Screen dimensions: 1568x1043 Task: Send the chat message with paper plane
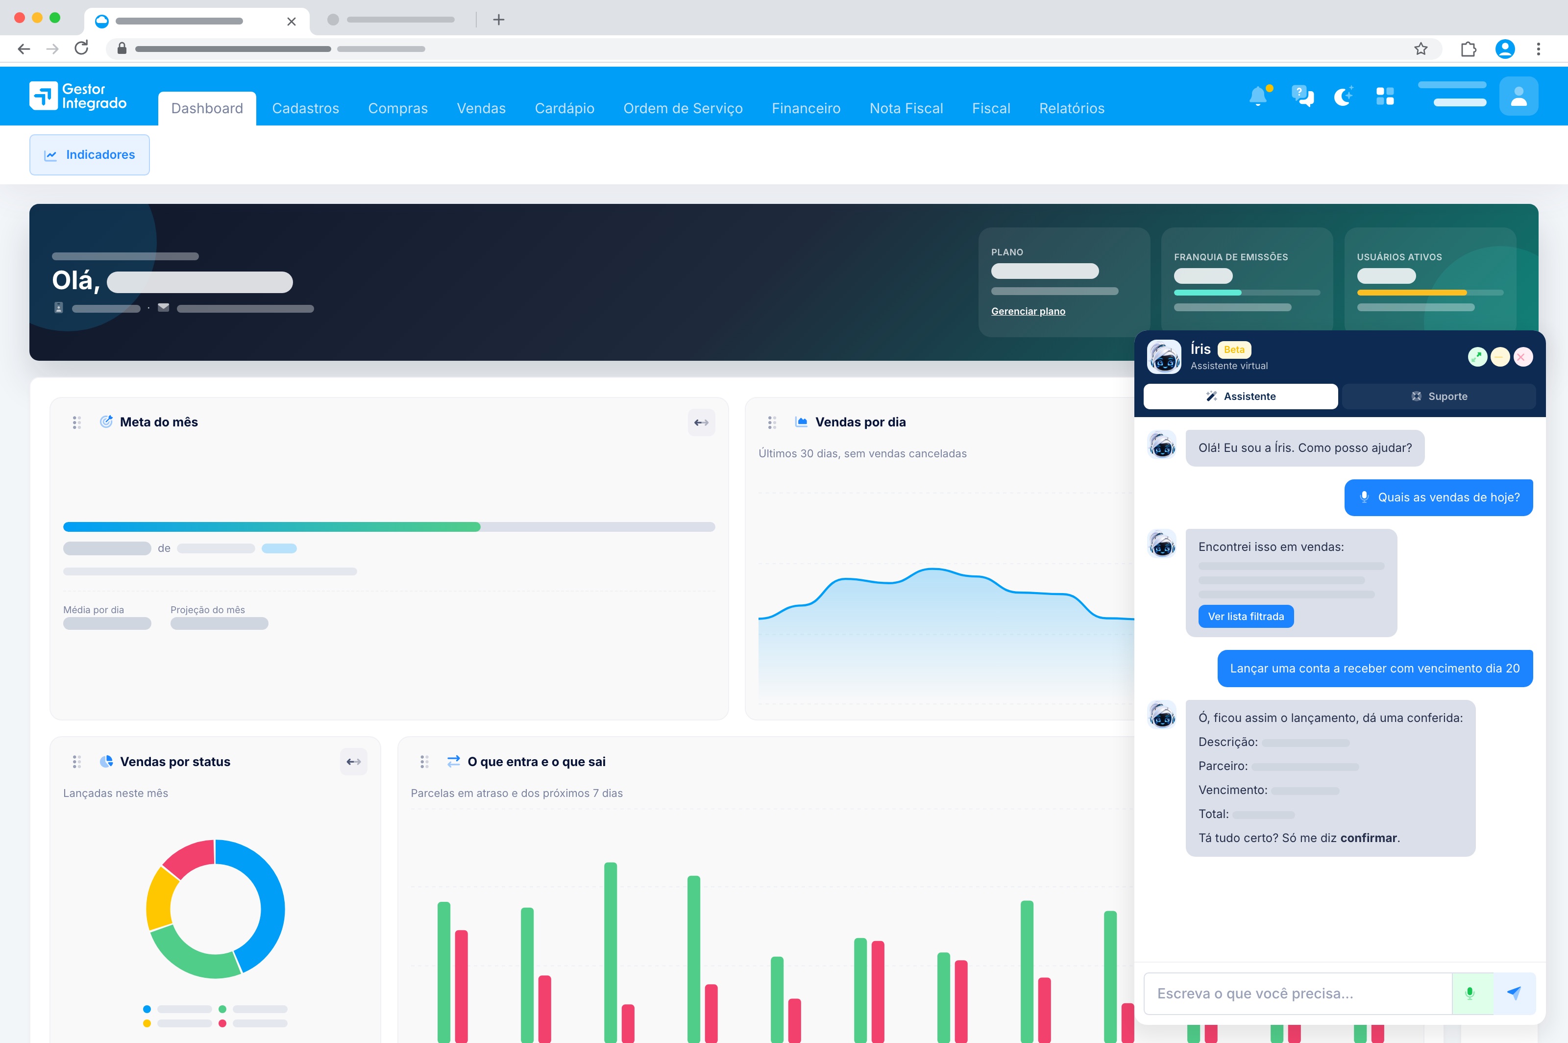tap(1514, 994)
